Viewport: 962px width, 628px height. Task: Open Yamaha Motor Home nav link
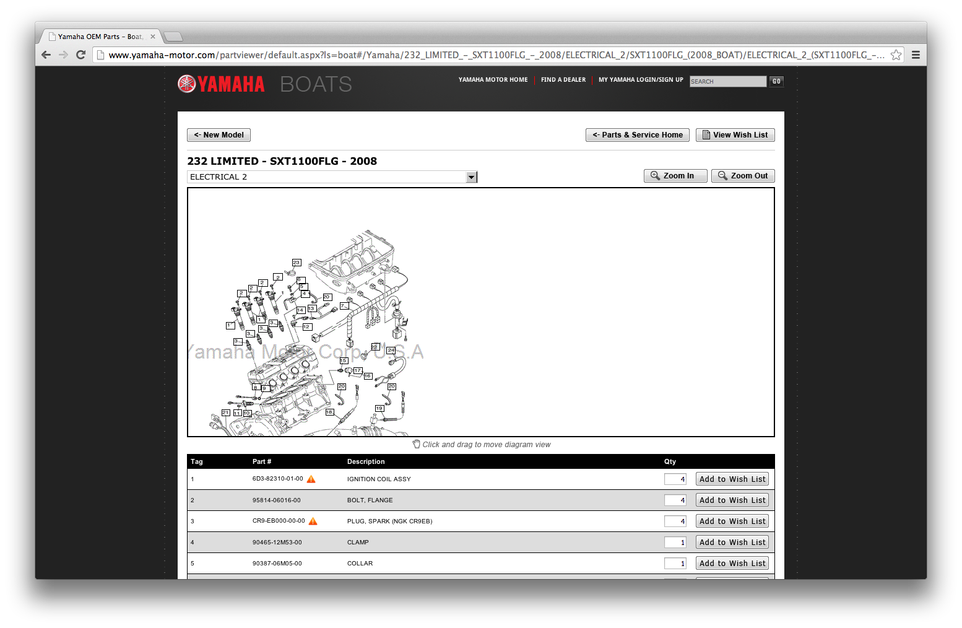click(493, 80)
